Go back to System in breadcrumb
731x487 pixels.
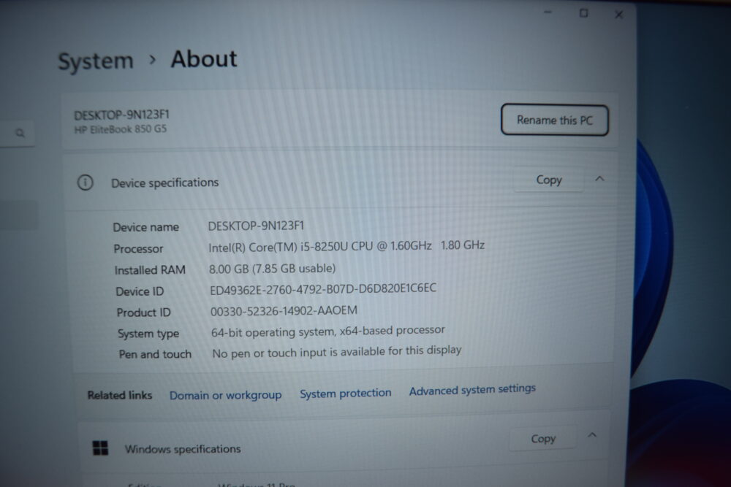pos(96,61)
